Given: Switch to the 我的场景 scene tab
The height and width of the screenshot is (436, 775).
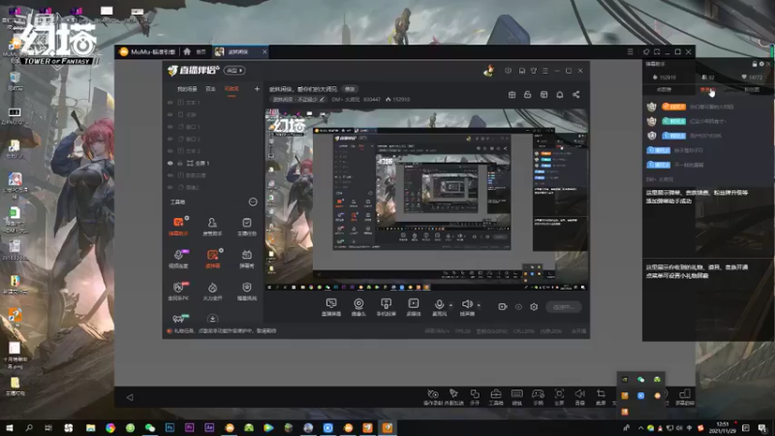Looking at the screenshot, I should (187, 89).
